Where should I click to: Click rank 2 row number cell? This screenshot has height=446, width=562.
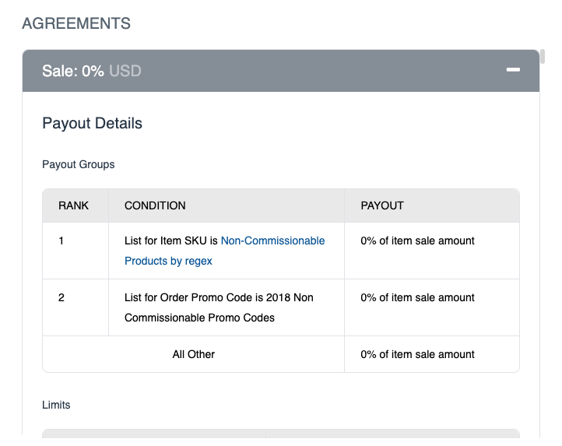pyautogui.click(x=61, y=297)
